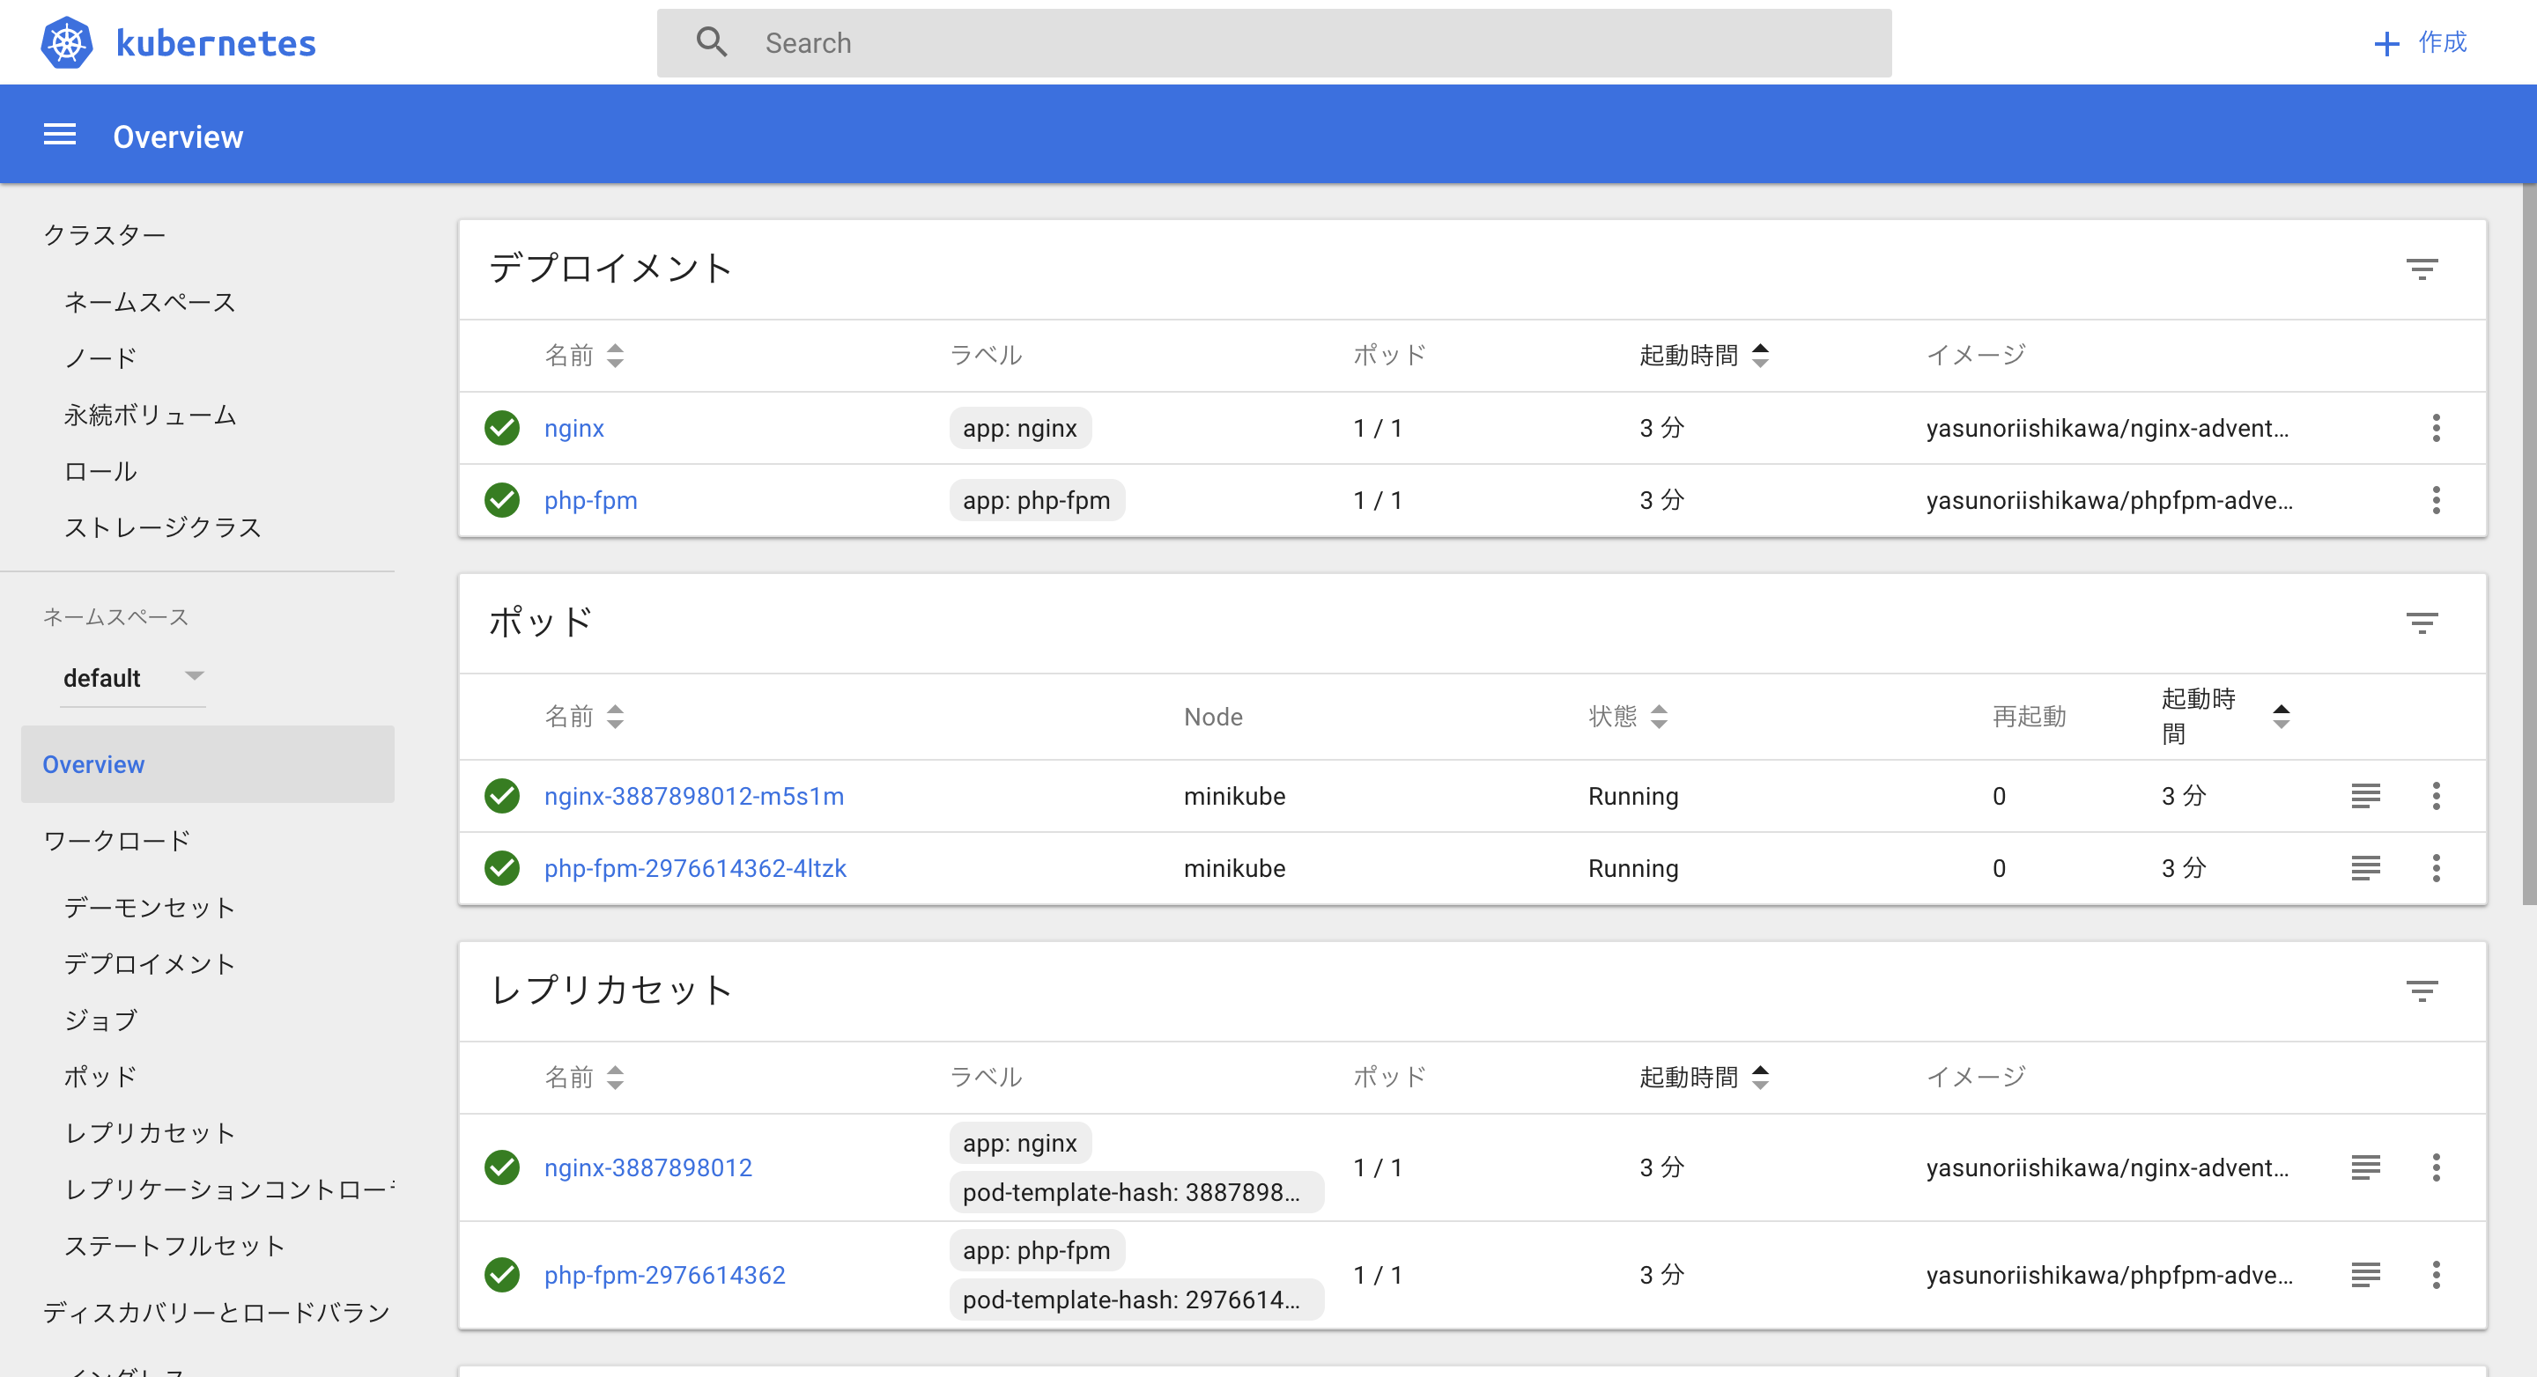Open php-fpm deployment link
Image resolution: width=2537 pixels, height=1377 pixels.
[x=591, y=500]
